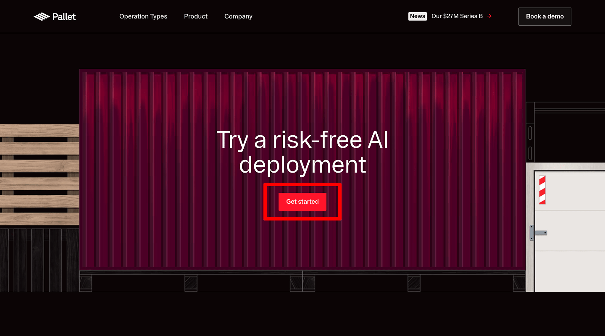Click the Pallet stacked-layers logo icon
605x336 pixels.
[42, 17]
